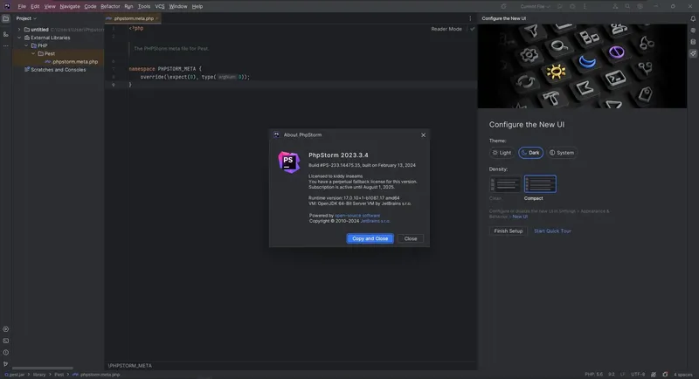Open Code With Me icon
699x379 pixels.
[x=615, y=6]
